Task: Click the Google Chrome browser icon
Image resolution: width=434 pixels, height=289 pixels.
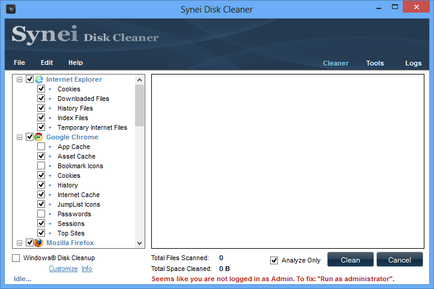Action: [39, 137]
